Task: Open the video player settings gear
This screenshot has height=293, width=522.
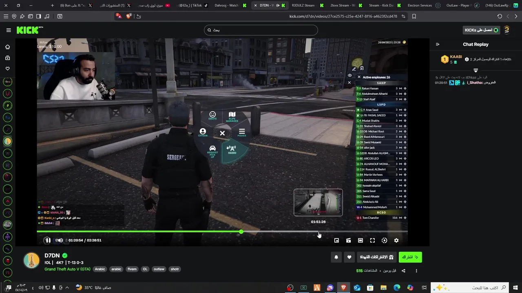Action: [396, 241]
